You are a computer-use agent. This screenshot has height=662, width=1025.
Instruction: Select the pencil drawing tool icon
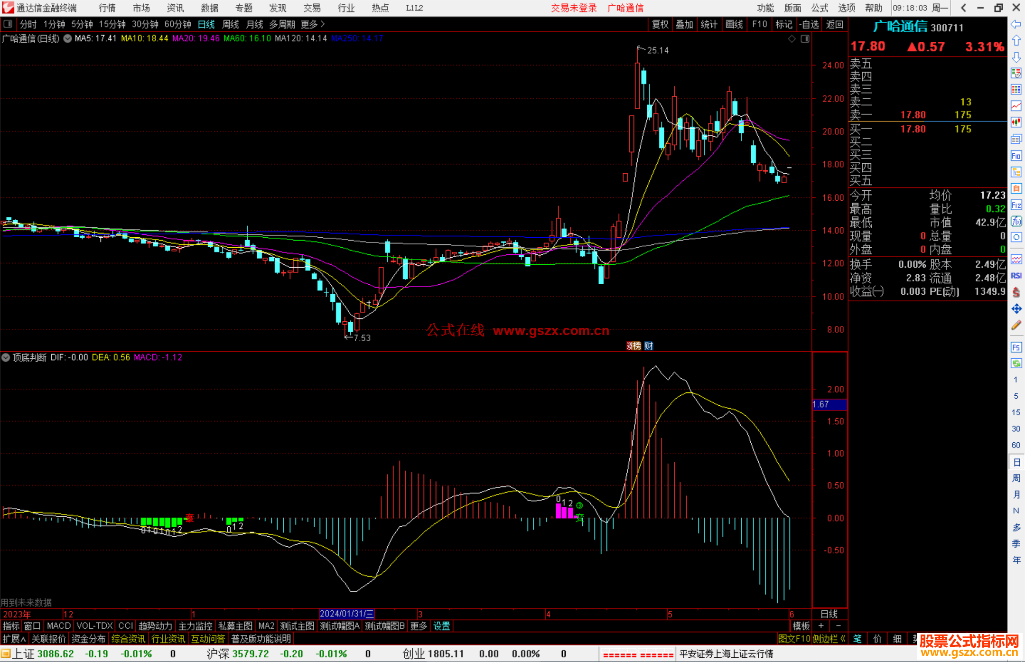[1016, 326]
